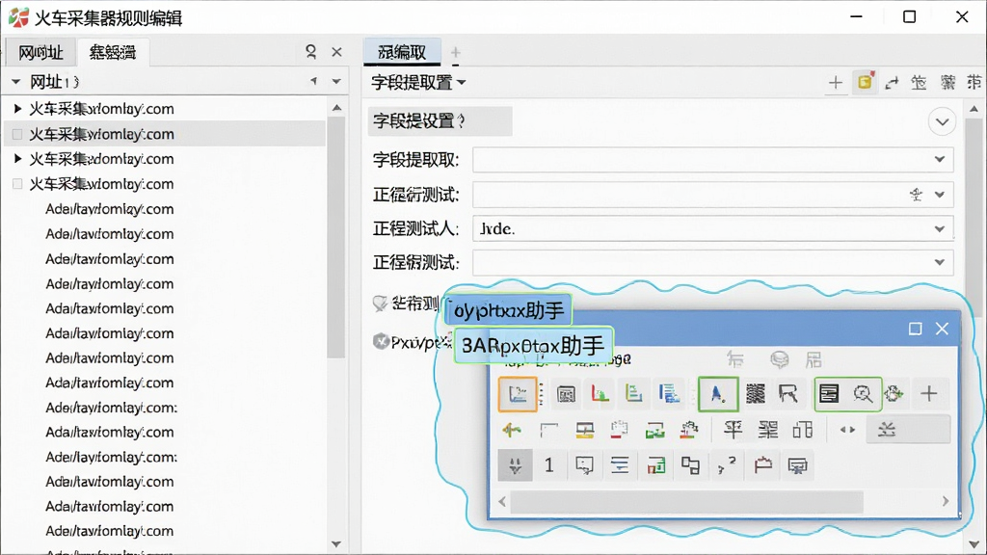The height and width of the screenshot is (555, 987).
Task: Select the tab above the 字段提取置 header
Action: (x=402, y=52)
